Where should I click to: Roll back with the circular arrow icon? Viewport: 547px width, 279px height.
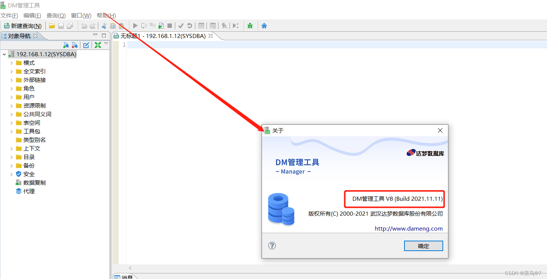click(x=190, y=26)
